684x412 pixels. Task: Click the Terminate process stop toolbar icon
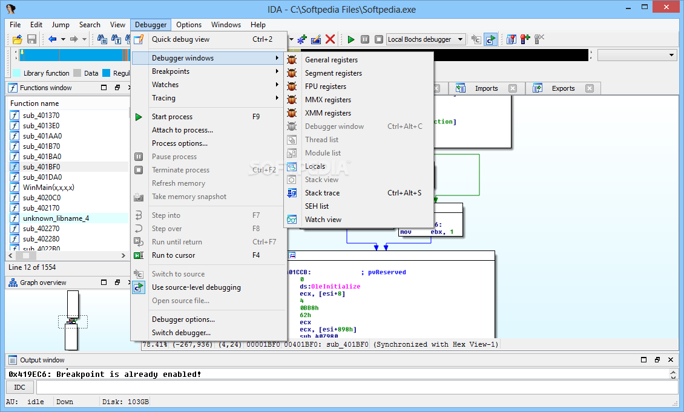[x=379, y=39]
